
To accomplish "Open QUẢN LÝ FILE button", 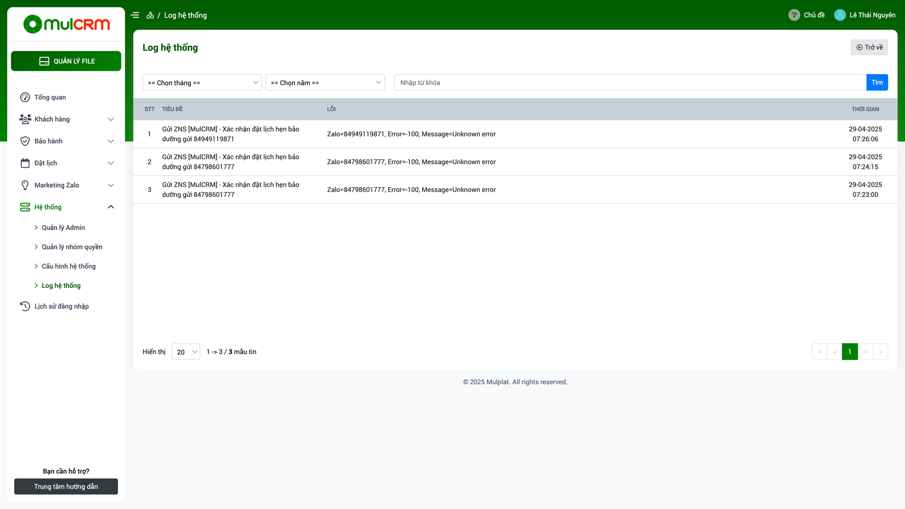I will 66,61.
